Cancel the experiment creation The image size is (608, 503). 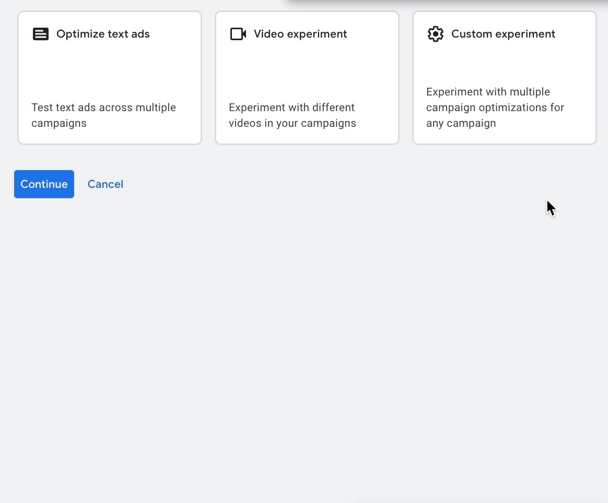106,184
